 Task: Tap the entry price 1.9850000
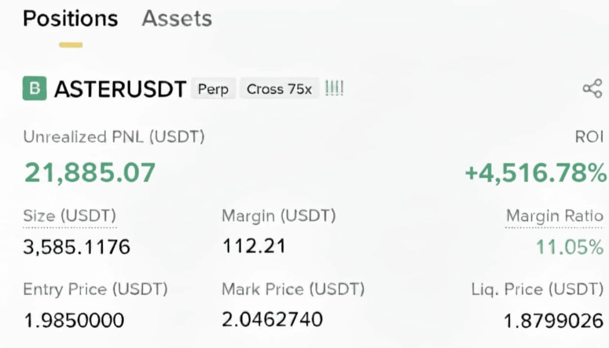click(74, 320)
